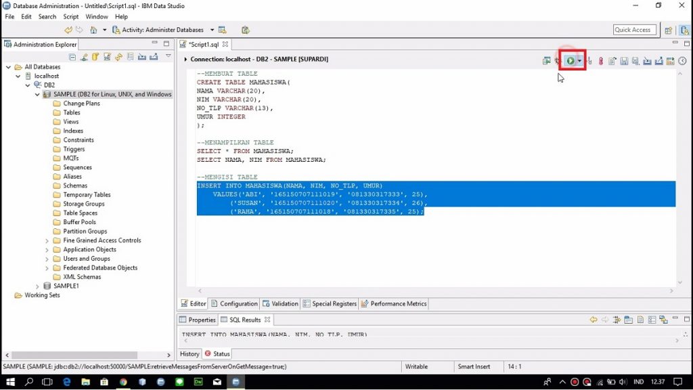Click the red thermometer icon in the editor toolbar
Screen dimensions: 693x390
click(600, 61)
